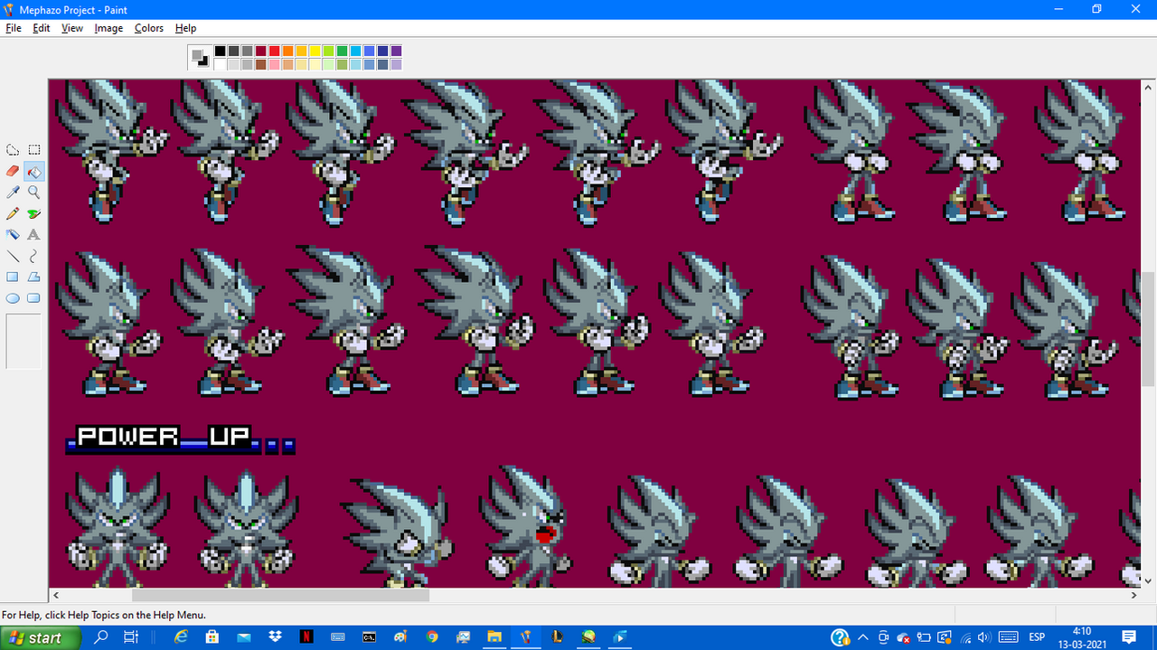The width and height of the screenshot is (1157, 650).
Task: Select the Rounded Rectangle tool
Action: point(33,297)
